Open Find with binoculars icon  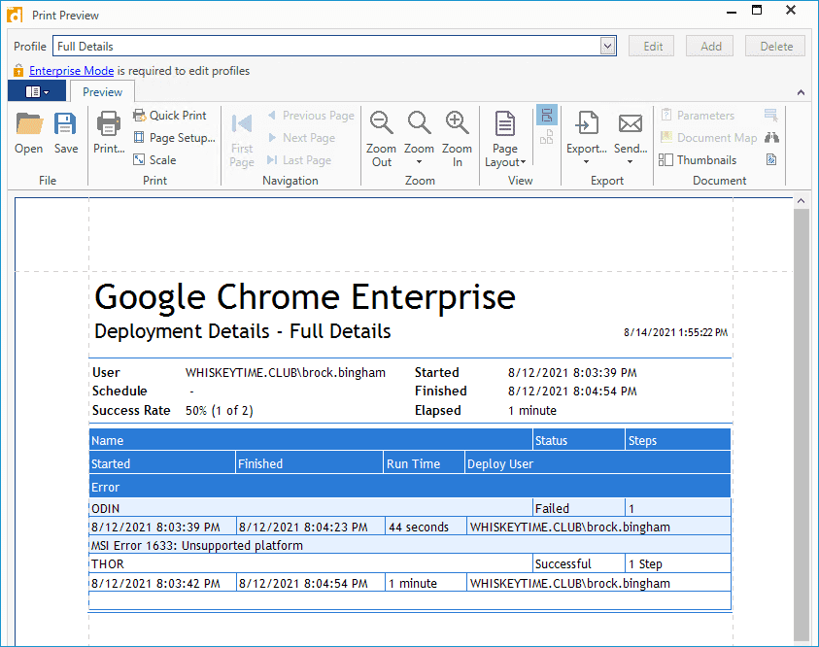click(771, 137)
